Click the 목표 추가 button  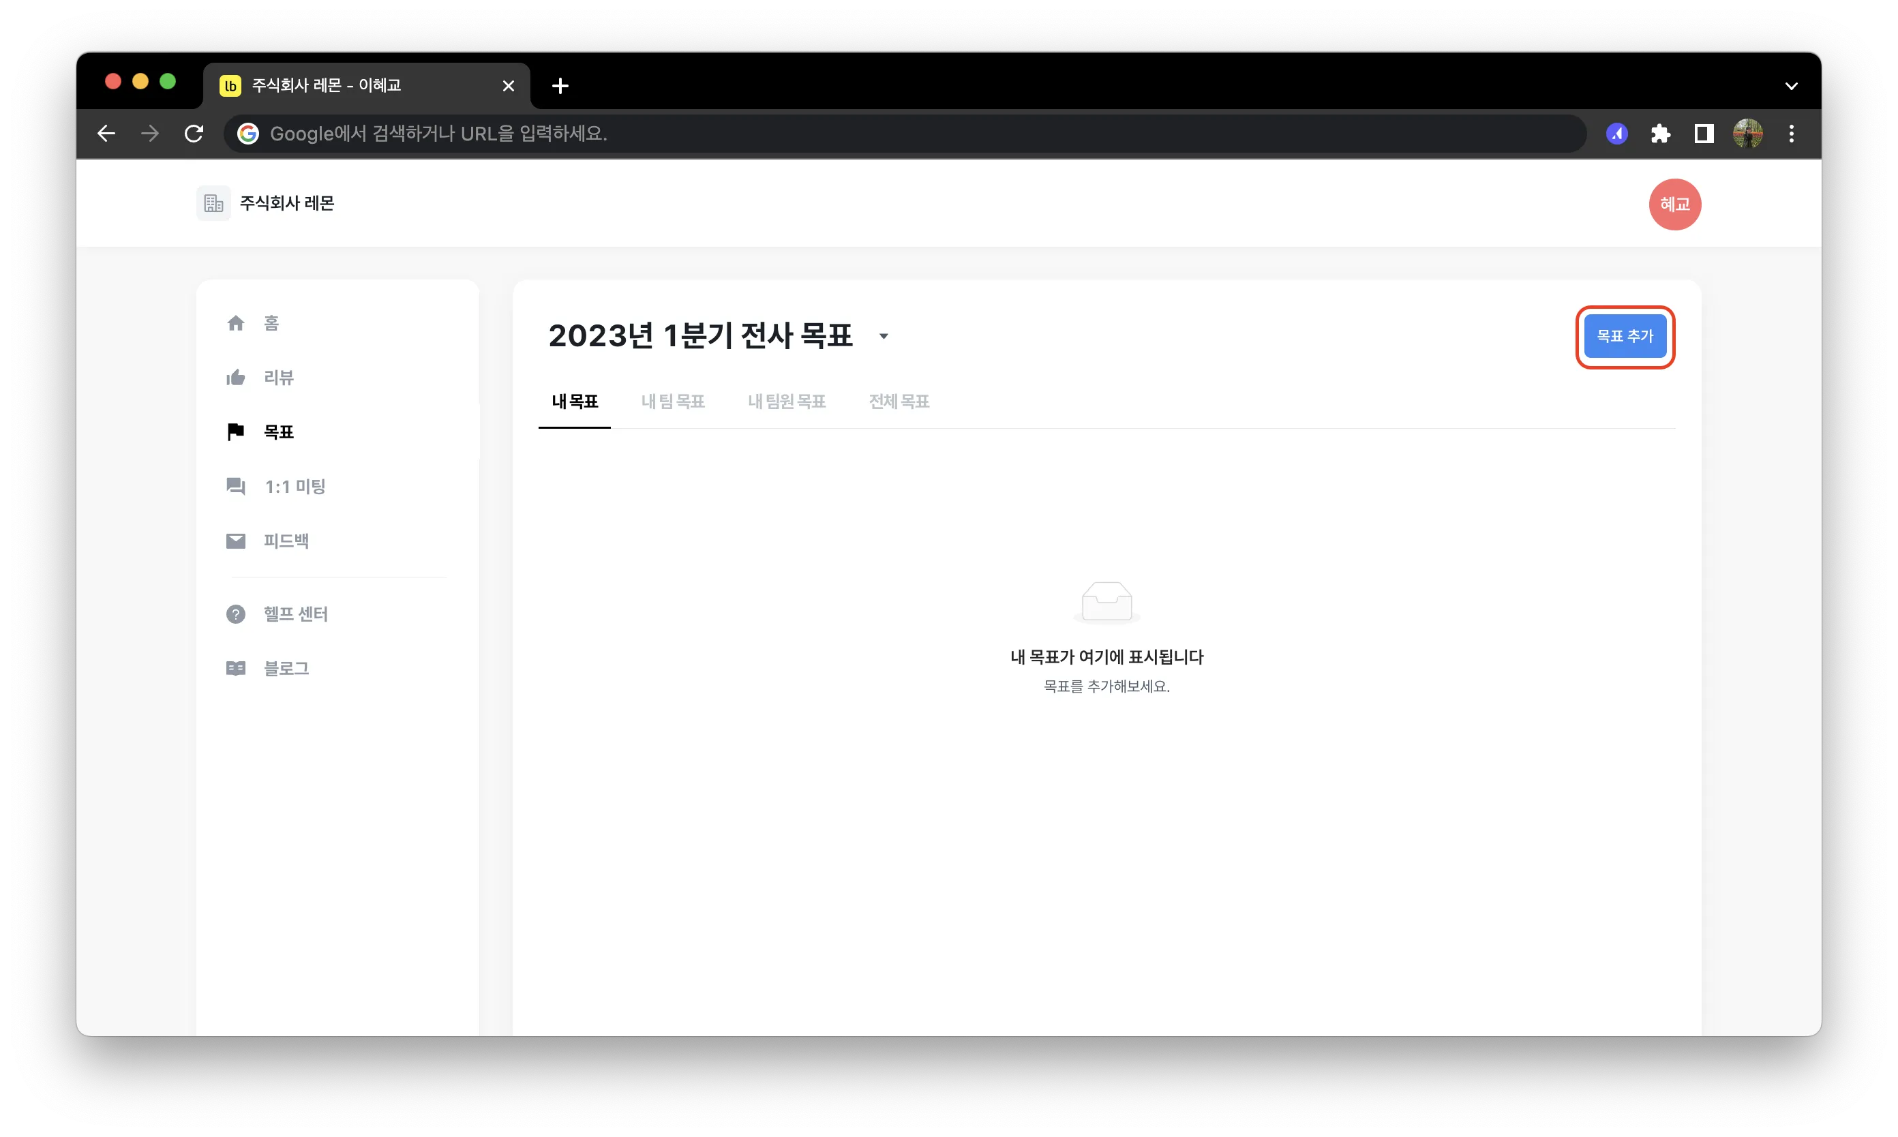1625,336
